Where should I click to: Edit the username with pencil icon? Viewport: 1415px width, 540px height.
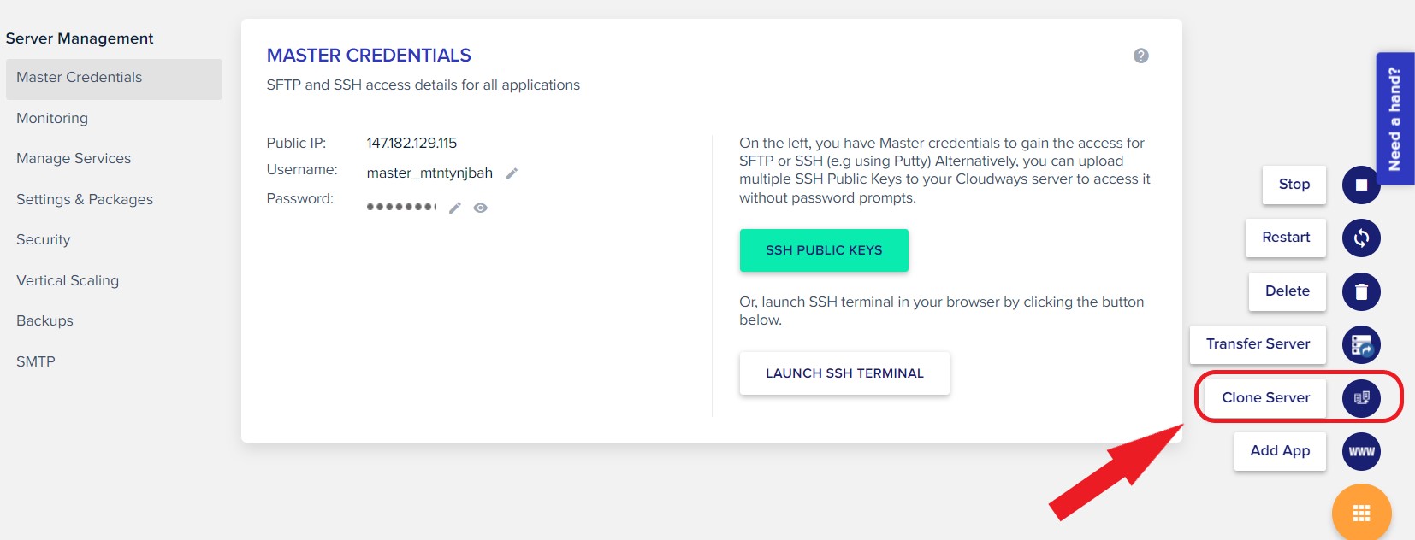pos(512,173)
